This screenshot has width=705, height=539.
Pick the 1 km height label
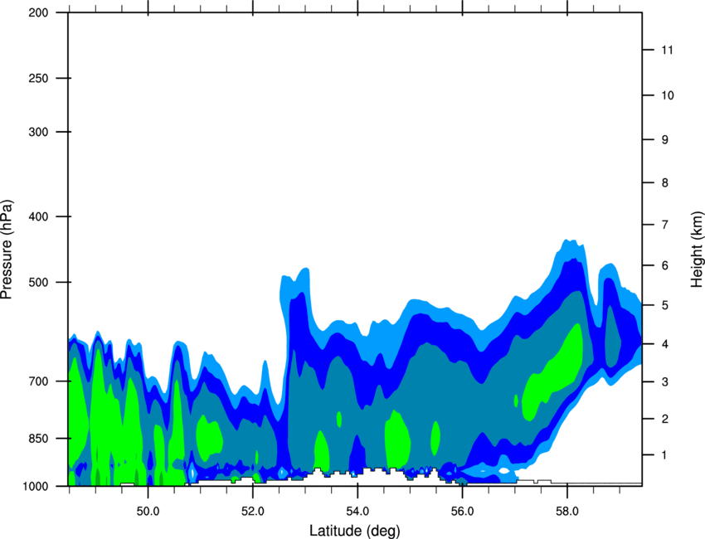(x=664, y=455)
